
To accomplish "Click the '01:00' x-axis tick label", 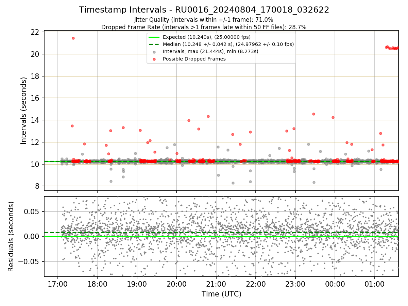I will [374, 284].
